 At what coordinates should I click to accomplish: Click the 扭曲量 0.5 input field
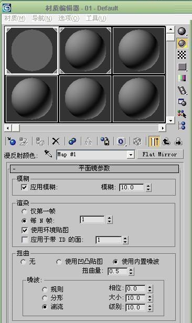118,272
